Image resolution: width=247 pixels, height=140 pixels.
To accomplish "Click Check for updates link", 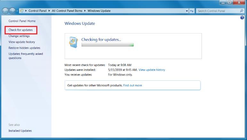I will 20,30.
